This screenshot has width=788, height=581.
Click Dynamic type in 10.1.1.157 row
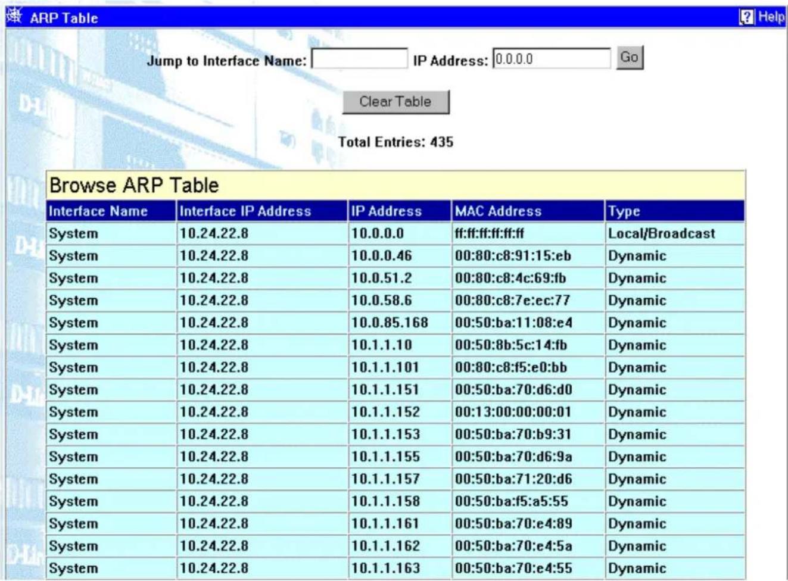click(x=637, y=479)
